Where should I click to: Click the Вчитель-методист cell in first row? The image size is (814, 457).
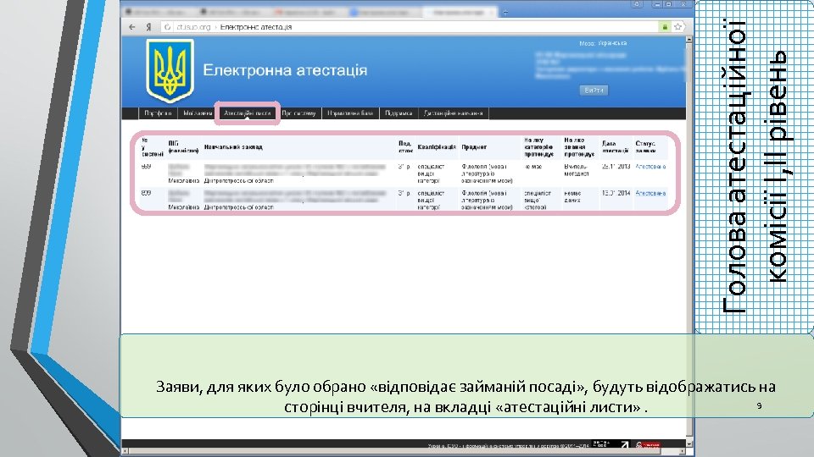point(577,170)
